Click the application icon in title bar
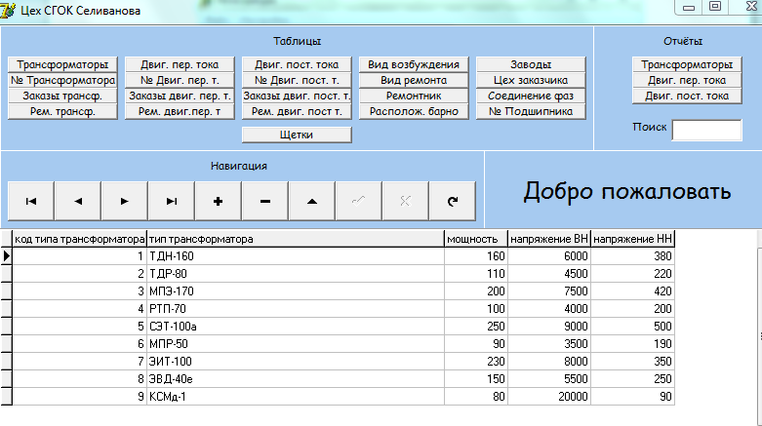 [8, 10]
